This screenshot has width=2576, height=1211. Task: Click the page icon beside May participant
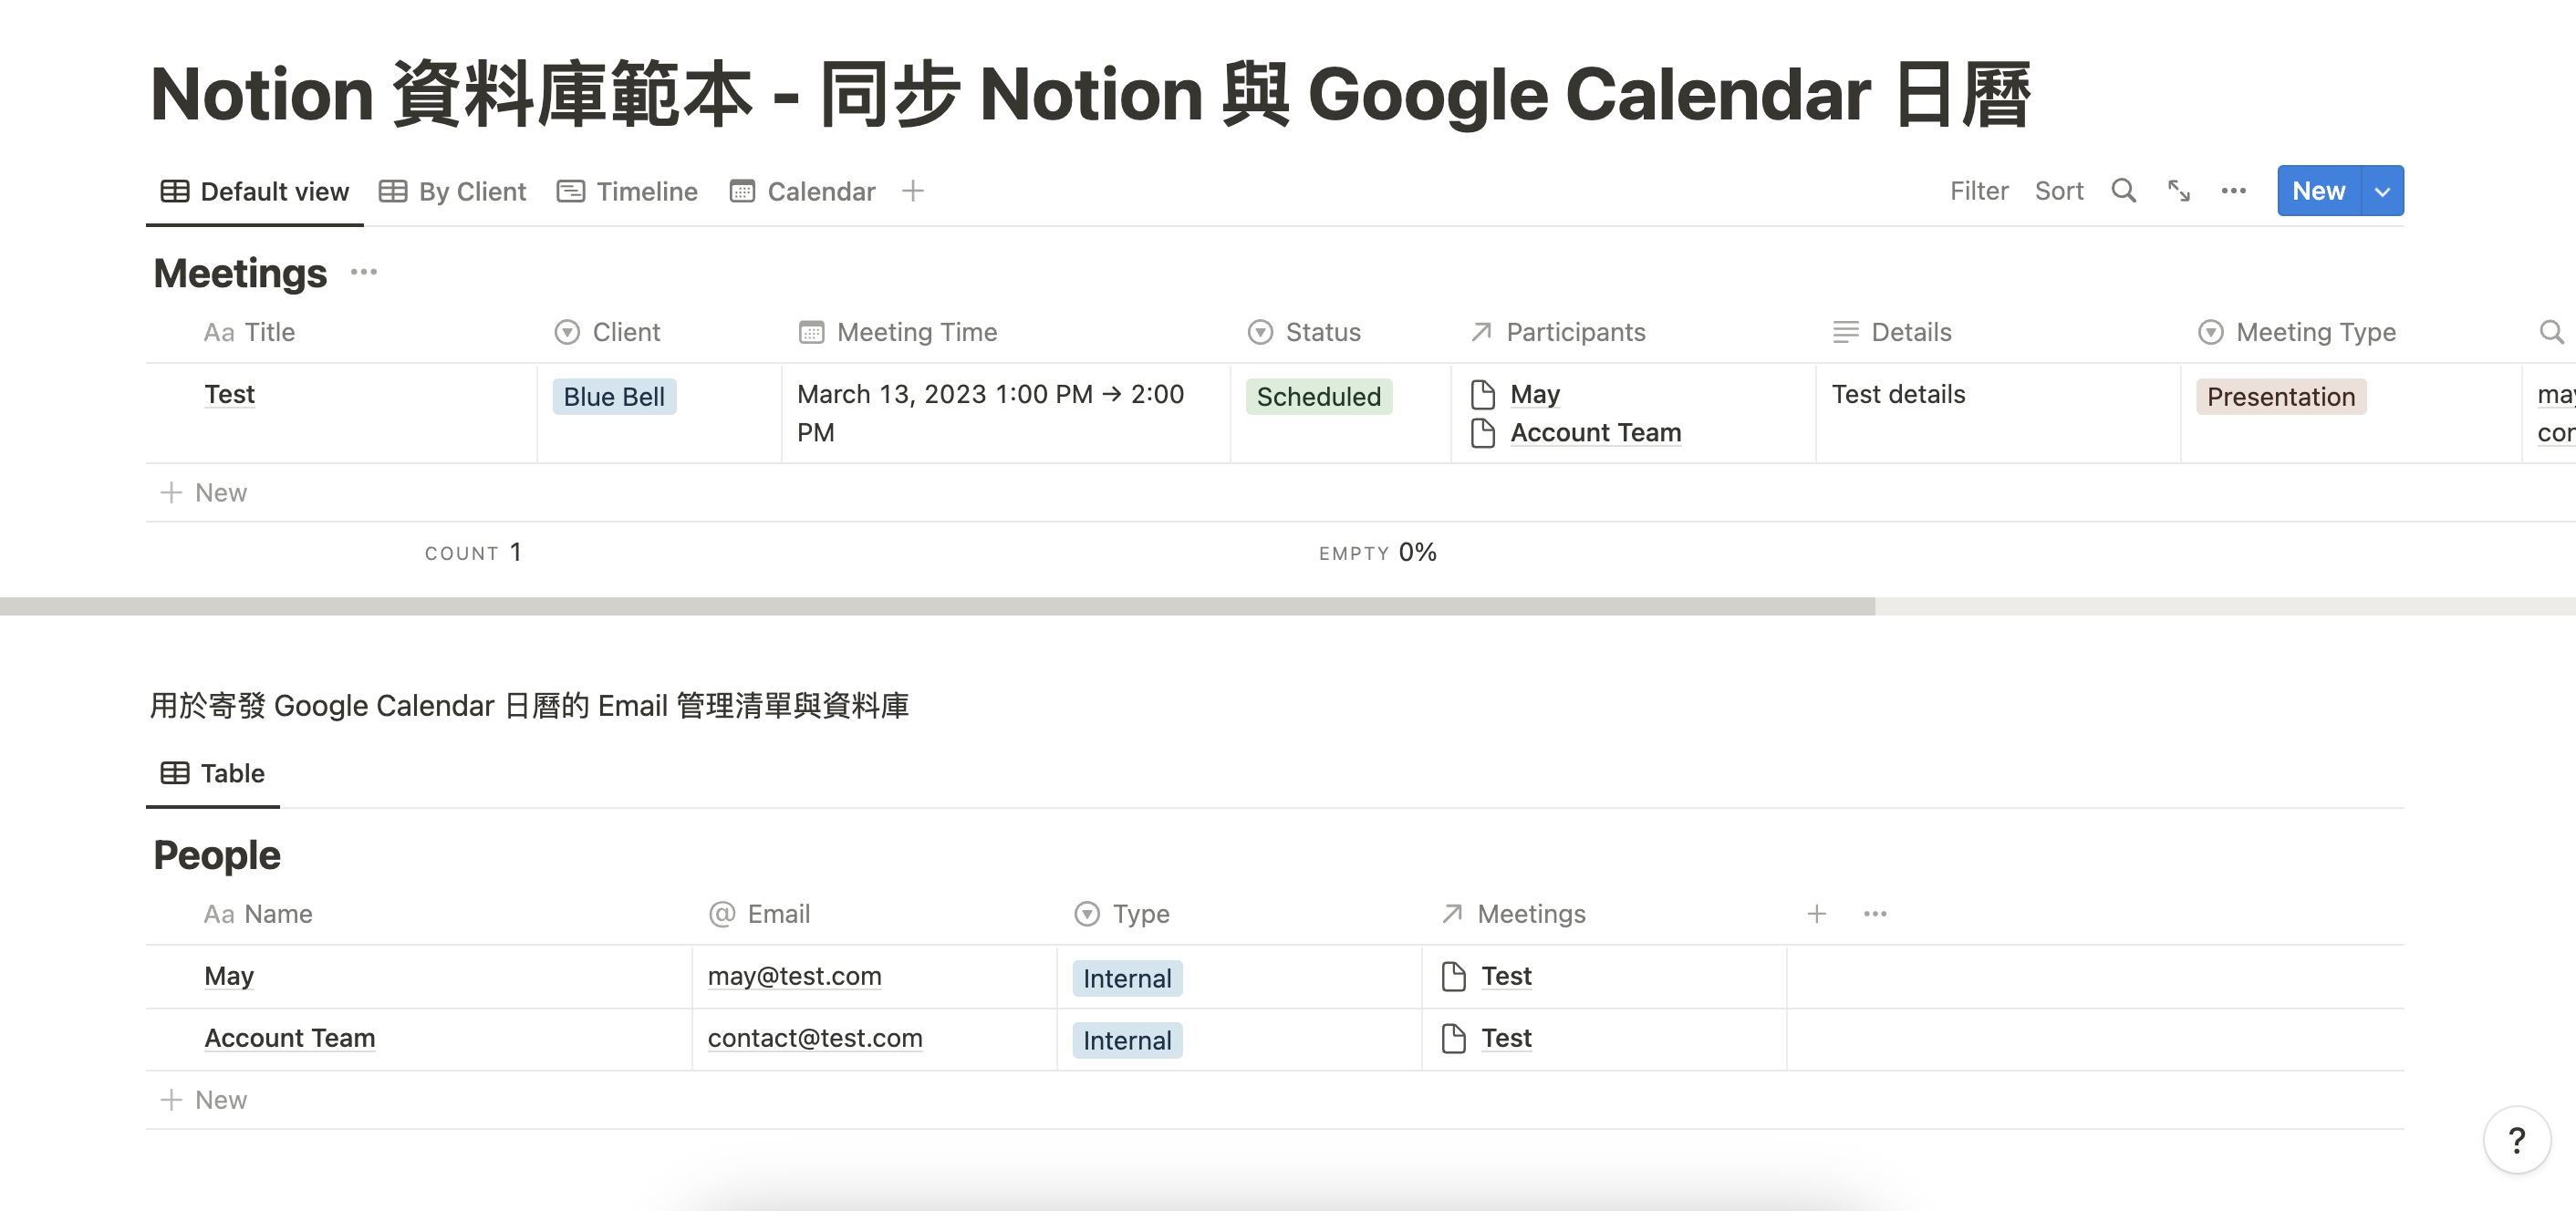1482,394
